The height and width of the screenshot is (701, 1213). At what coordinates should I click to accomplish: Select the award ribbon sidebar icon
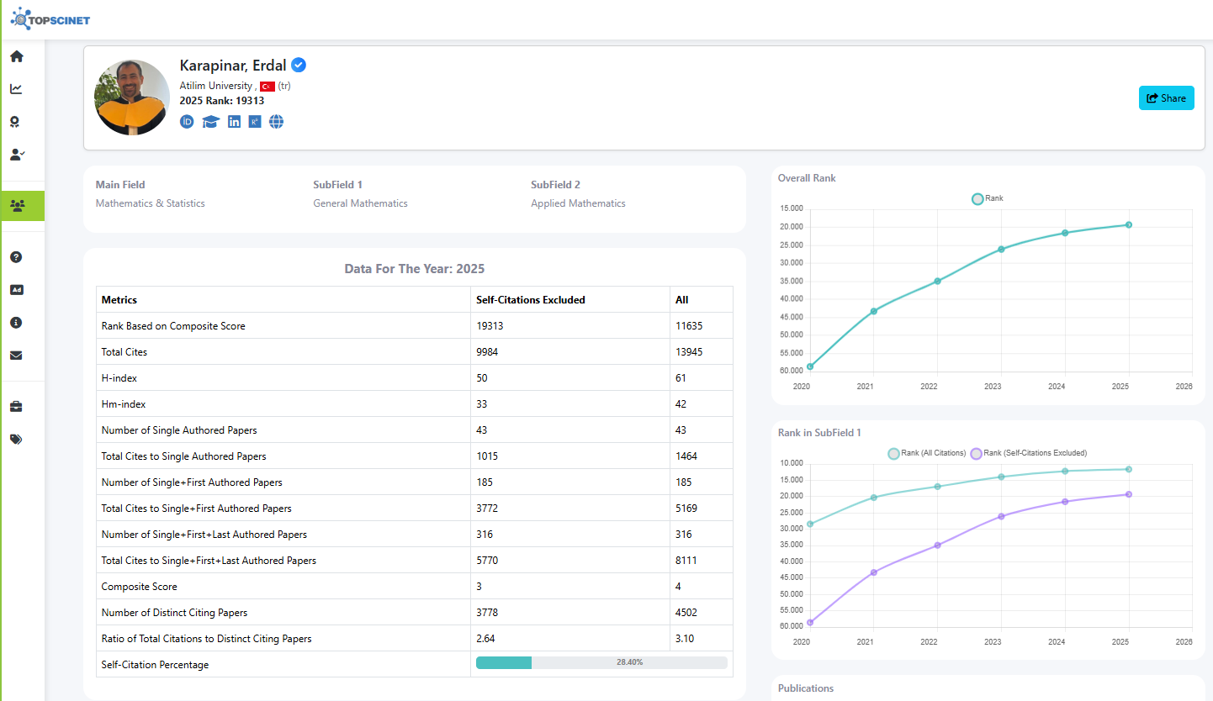coord(16,122)
